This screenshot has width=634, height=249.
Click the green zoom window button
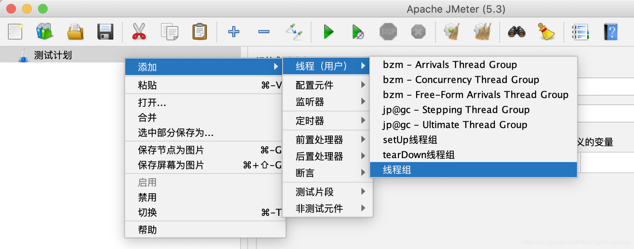[43, 9]
